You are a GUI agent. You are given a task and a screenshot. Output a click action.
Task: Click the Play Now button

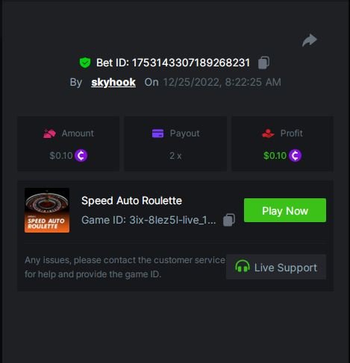[x=285, y=210]
